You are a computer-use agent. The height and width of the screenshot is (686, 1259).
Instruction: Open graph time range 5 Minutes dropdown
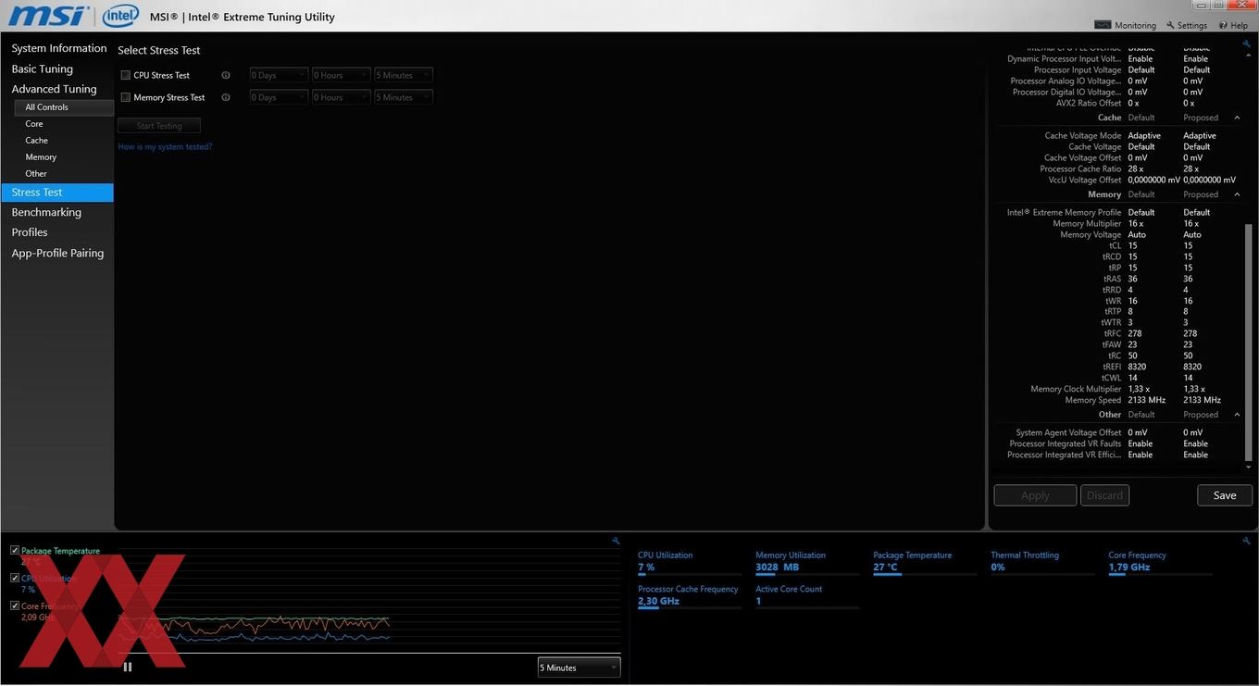(579, 667)
